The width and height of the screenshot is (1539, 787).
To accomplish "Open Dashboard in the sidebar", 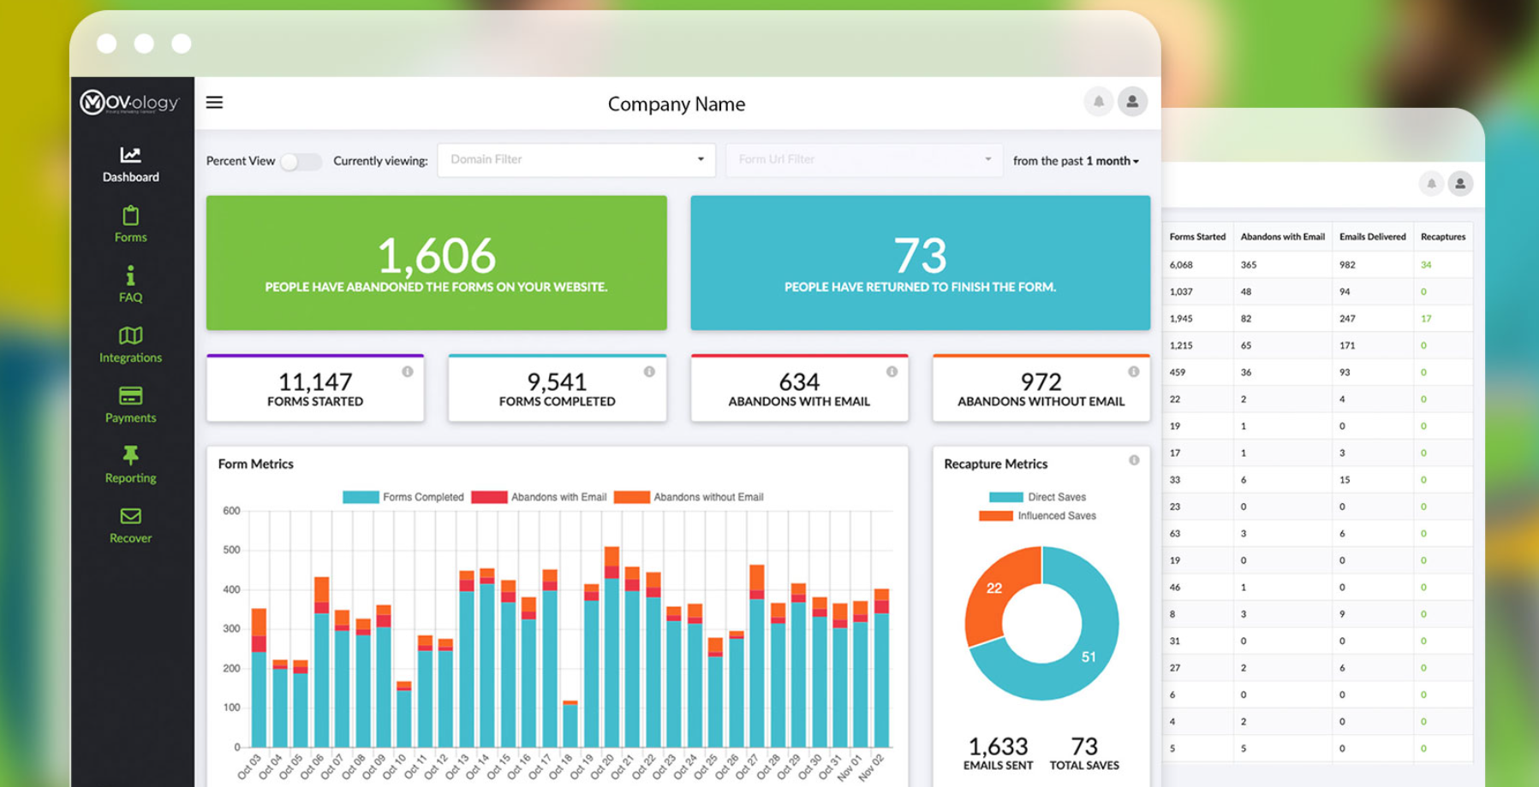I will [x=130, y=164].
